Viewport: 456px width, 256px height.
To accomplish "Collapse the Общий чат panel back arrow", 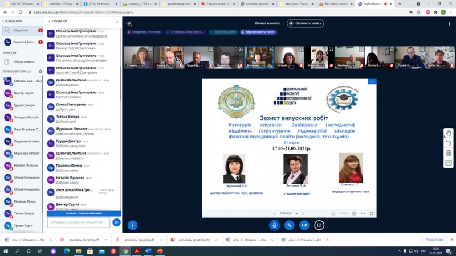I will pos(50,21).
